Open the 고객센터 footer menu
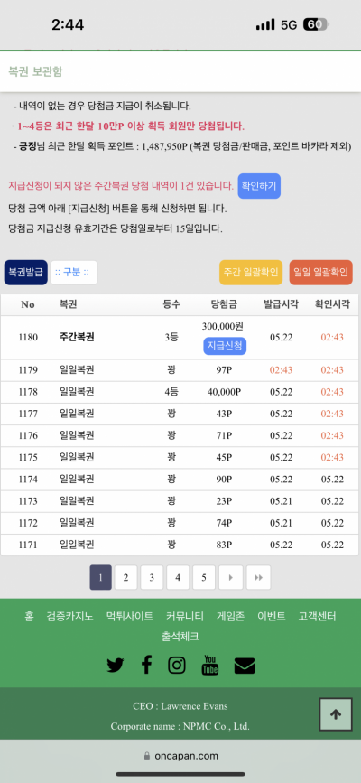Viewport: 361px width, 783px height. (317, 616)
